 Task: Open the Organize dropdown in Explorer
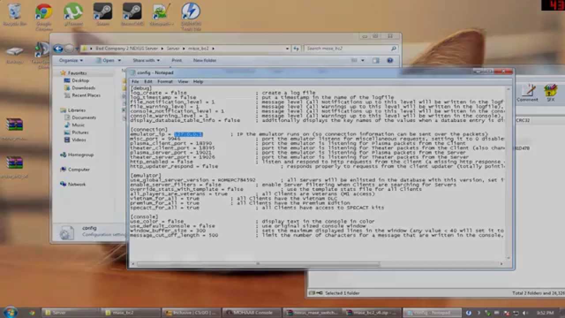[71, 61]
